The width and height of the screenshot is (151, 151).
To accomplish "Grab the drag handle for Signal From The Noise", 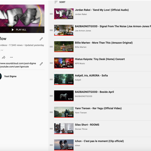I will click(51, 30).
